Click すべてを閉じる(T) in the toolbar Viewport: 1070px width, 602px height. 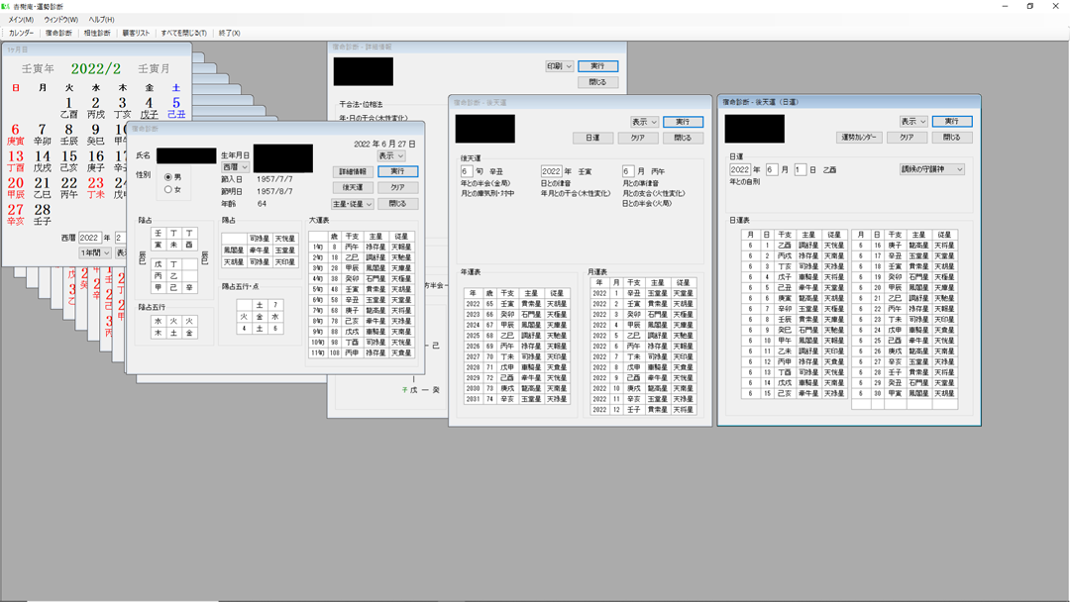pyautogui.click(x=184, y=33)
